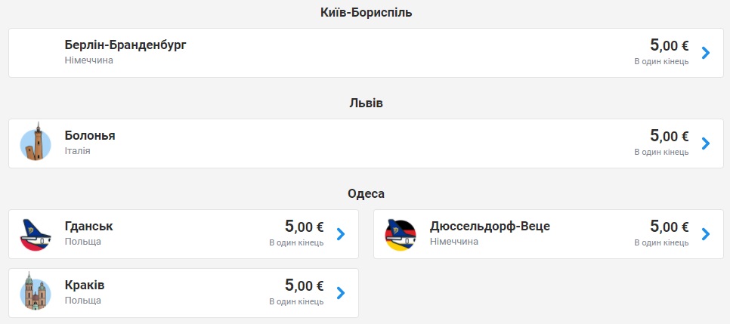The height and width of the screenshot is (324, 730).
Task: Open Дюссельдорф-Веце details via arrow icon
Action: (x=706, y=234)
